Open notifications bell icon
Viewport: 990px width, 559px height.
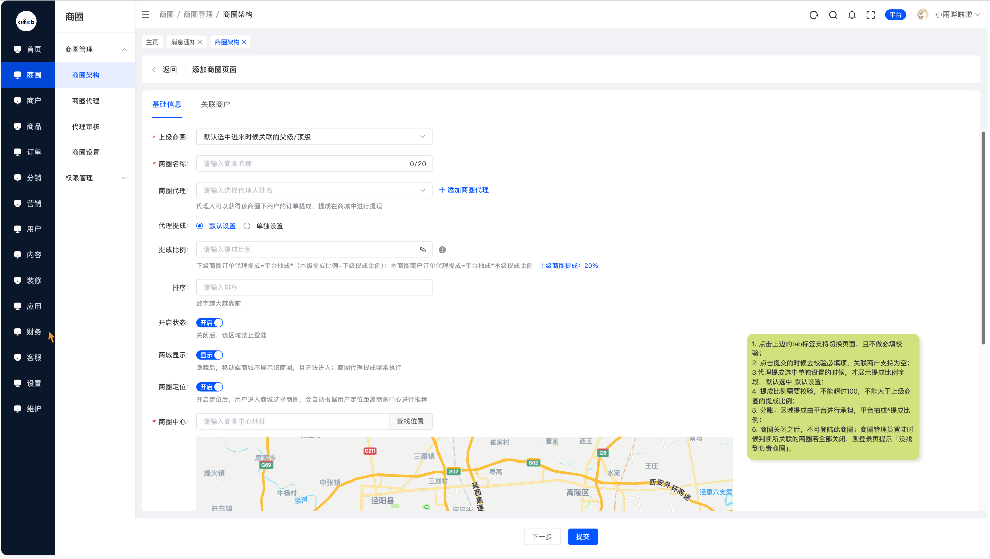point(852,15)
